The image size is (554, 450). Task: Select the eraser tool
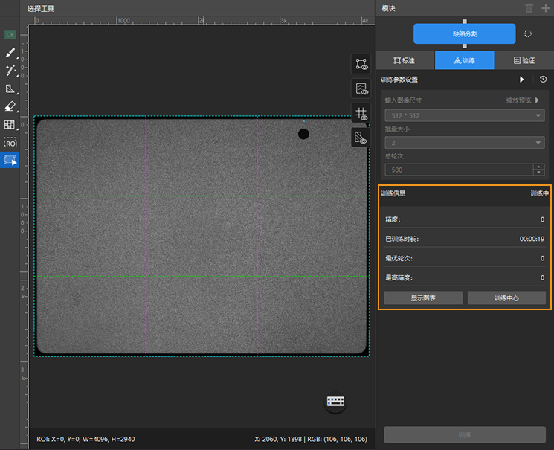[x=10, y=106]
